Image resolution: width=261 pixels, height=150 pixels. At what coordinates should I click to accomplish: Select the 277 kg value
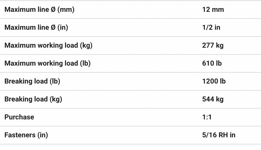(213, 45)
